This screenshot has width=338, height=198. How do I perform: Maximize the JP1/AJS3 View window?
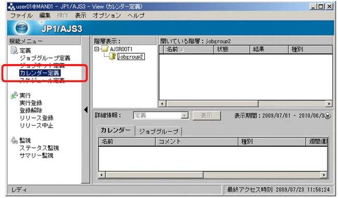click(321, 6)
